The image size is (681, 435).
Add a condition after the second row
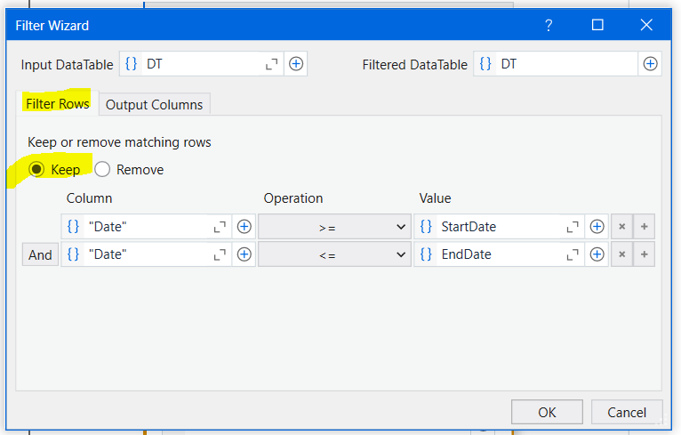coord(645,254)
